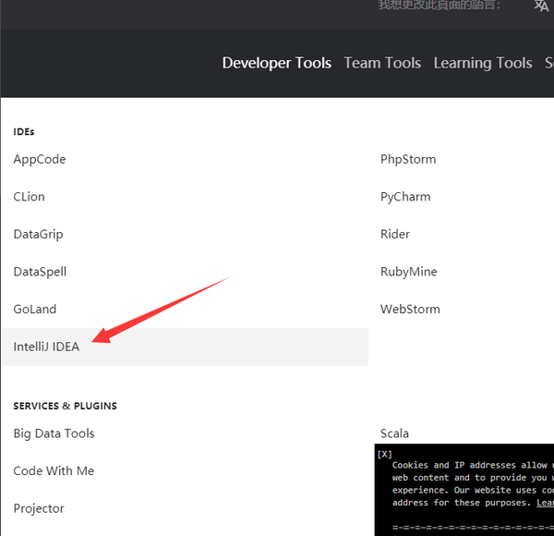Switch to the Learning Tools menu
Image resolution: width=554 pixels, height=536 pixels.
pyautogui.click(x=482, y=63)
